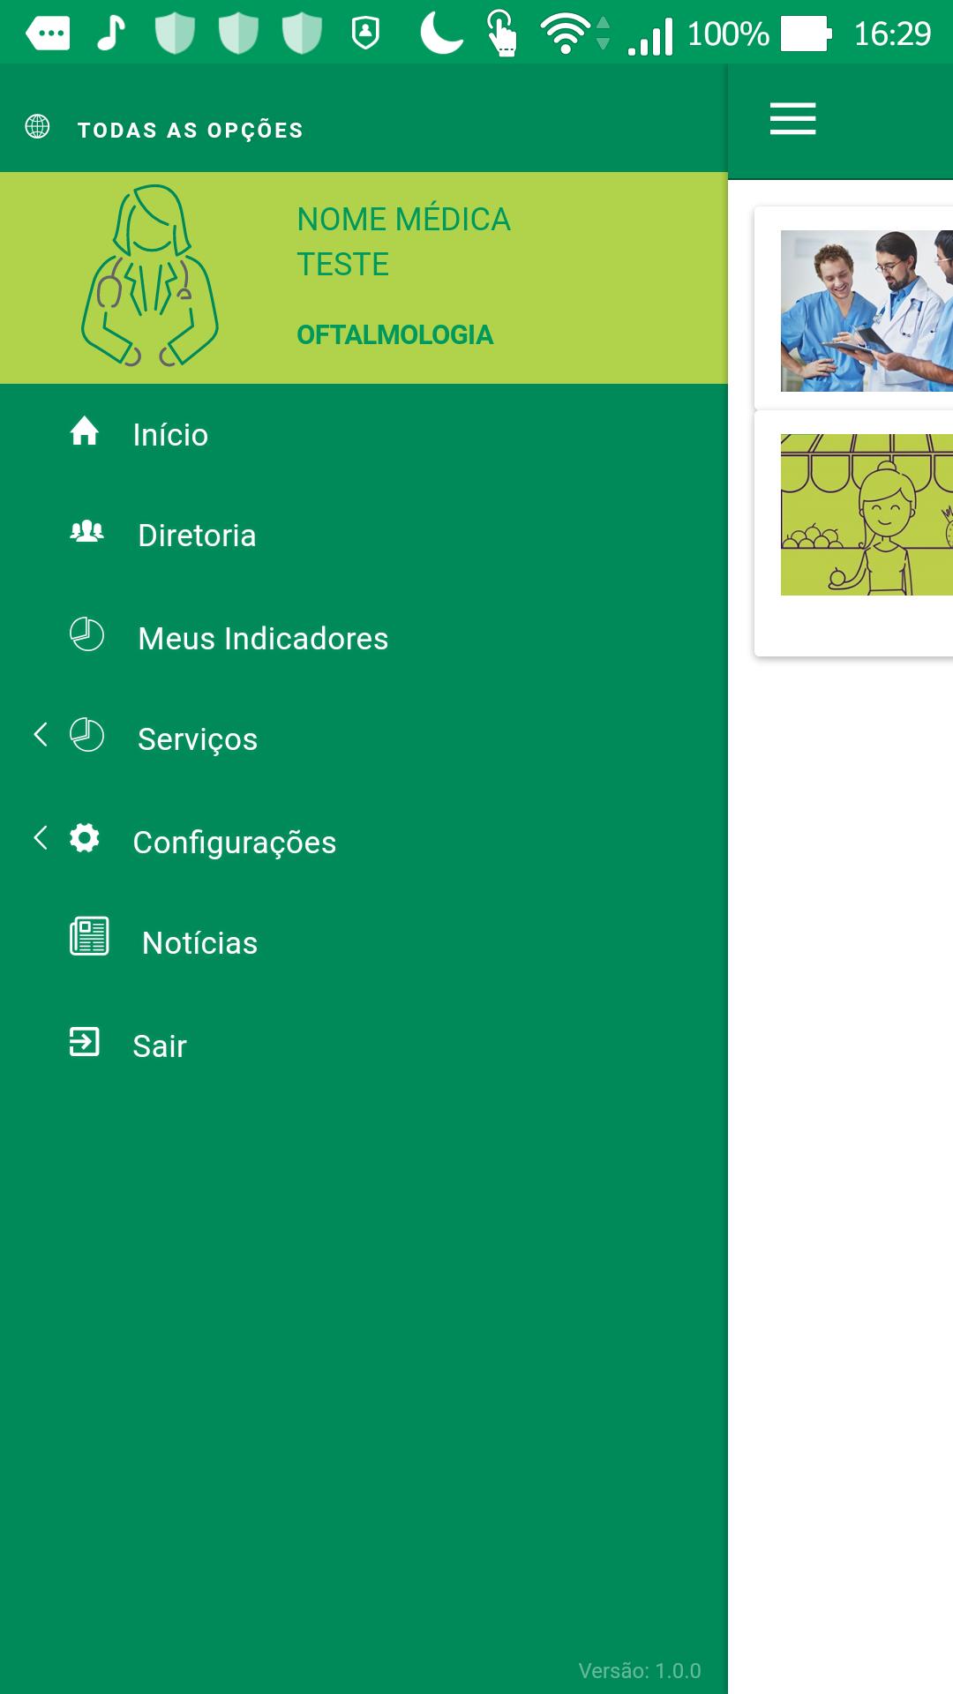The image size is (953, 1694).
Task: Open the Diretoria menu item
Action: click(364, 535)
